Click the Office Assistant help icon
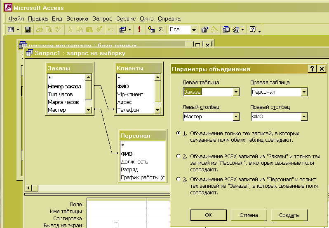This screenshot has height=228, width=329. (x=252, y=30)
